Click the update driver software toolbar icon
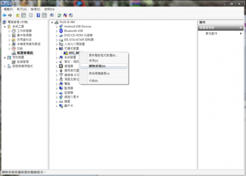This screenshot has width=246, height=176. (x=59, y=15)
